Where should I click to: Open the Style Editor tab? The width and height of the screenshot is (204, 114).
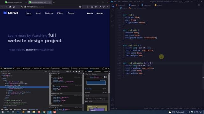(45, 68)
